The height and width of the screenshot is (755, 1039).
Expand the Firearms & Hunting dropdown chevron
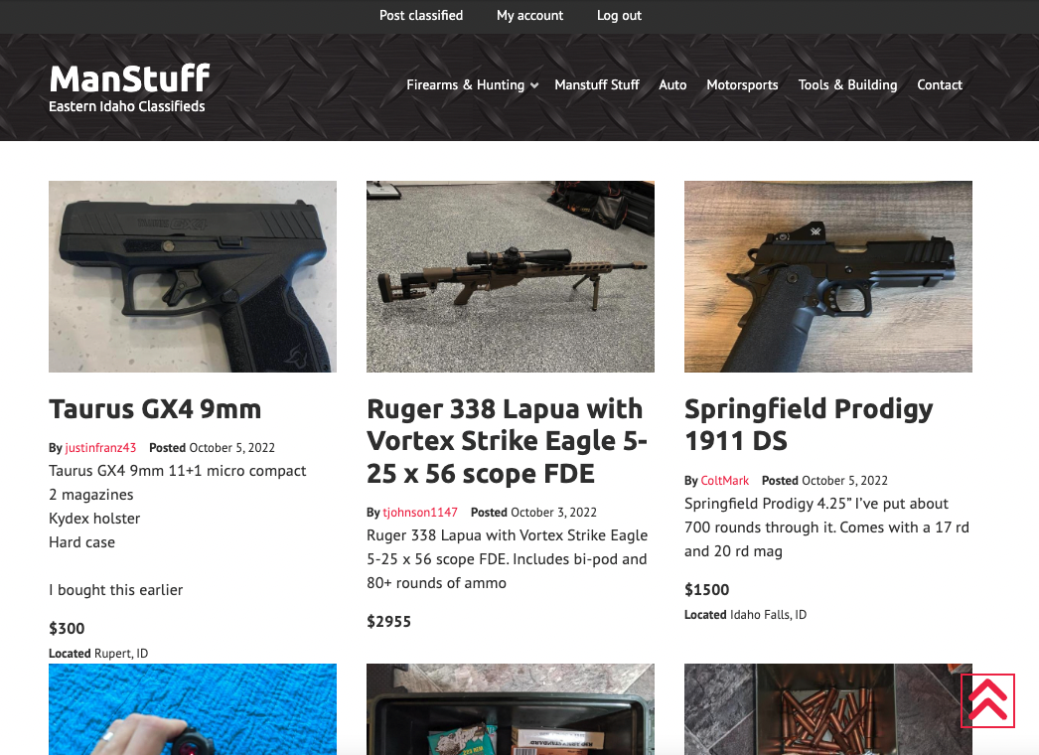click(x=534, y=85)
